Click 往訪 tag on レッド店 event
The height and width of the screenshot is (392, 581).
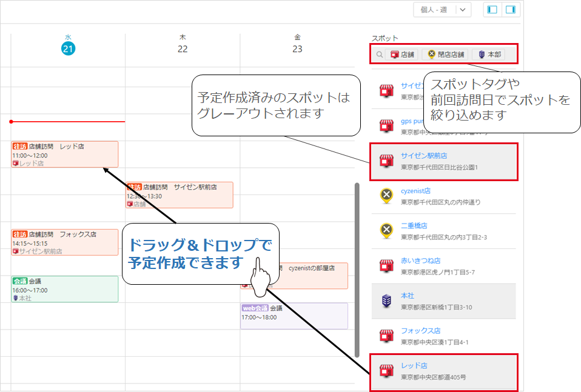pos(20,146)
